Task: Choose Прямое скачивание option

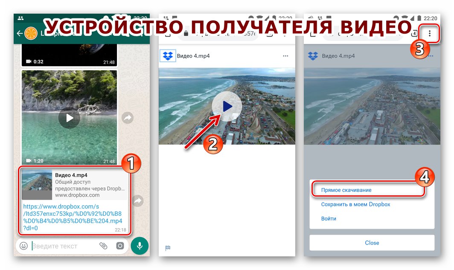Action: 346,190
